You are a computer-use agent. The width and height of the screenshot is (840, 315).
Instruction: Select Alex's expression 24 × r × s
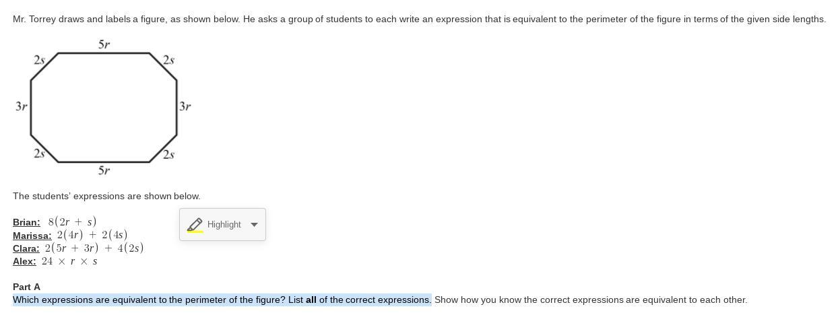tap(69, 261)
